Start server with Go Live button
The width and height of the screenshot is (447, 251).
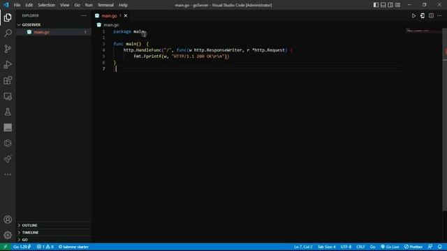[x=390, y=247]
